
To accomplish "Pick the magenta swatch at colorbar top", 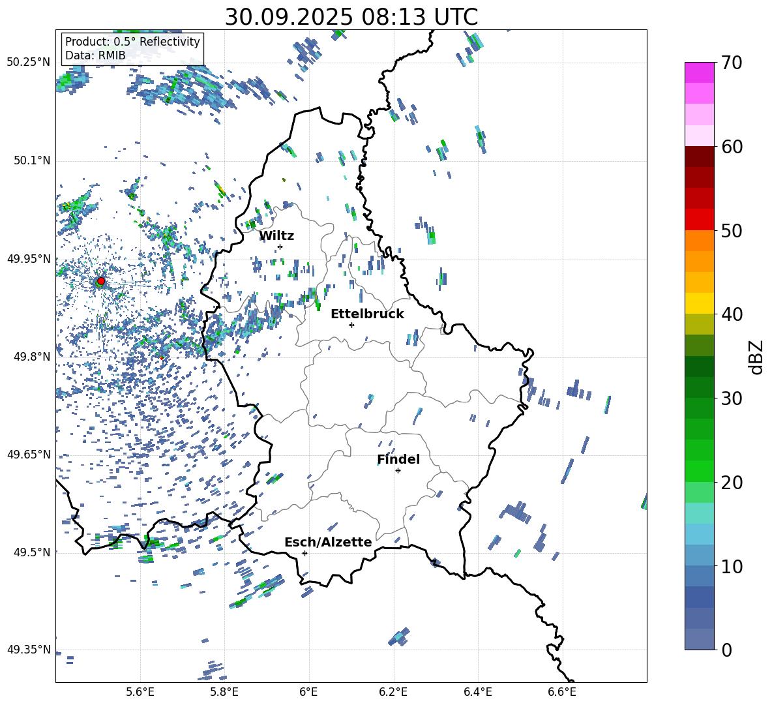I will pos(700,72).
